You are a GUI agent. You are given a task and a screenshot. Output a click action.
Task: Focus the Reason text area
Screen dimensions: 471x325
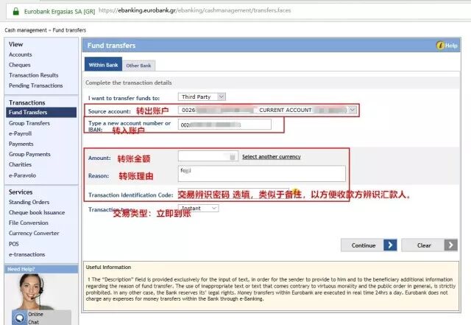(x=262, y=174)
